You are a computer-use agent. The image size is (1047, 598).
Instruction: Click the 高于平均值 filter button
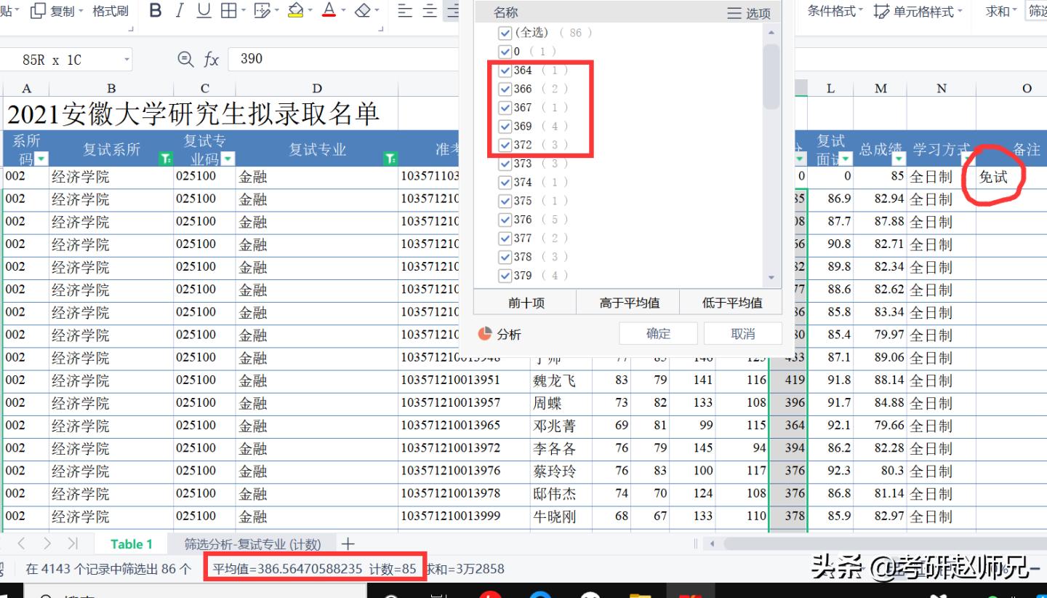click(628, 301)
